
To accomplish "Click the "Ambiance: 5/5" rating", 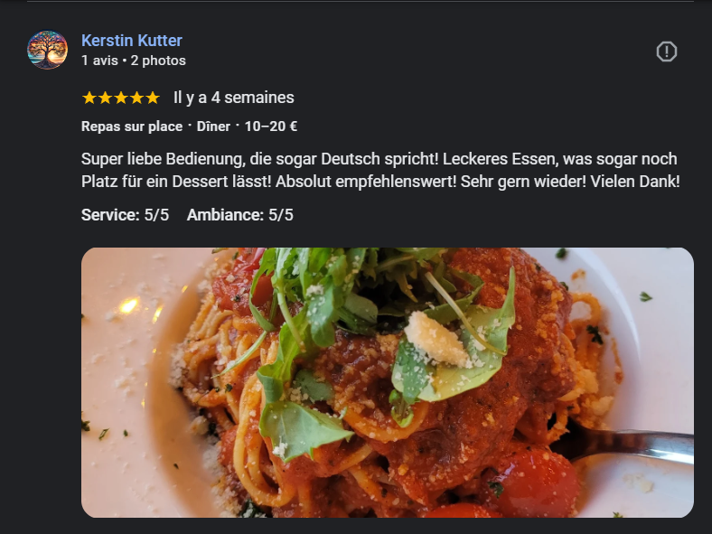I will tap(239, 215).
